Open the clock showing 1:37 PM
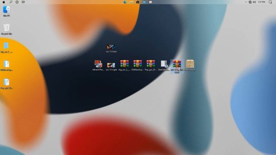Screen dimensions: 276x155 pos(261,2)
